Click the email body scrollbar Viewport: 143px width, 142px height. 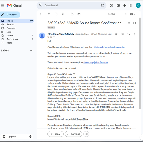140,64
